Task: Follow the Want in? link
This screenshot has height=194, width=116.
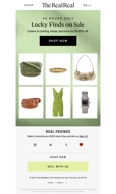Action: coord(84,136)
